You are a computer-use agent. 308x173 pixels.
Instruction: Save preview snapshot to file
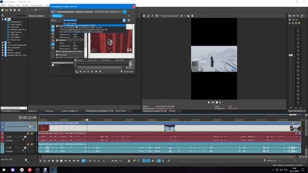coord(192,16)
